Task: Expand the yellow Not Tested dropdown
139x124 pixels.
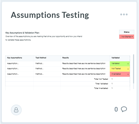Action: click(x=120, y=69)
